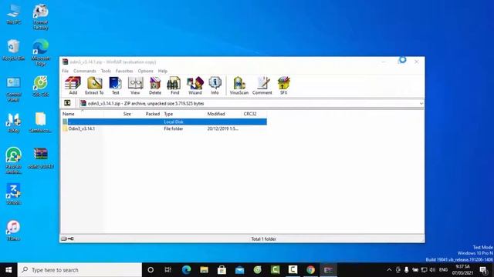
Task: Go up one level with arrow button
Action: (x=67, y=103)
